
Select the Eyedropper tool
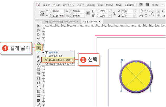click(39, 105)
